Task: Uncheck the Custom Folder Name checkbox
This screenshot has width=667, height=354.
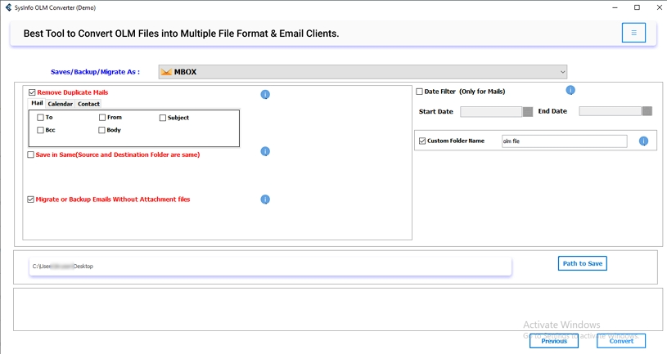Action: 422,141
